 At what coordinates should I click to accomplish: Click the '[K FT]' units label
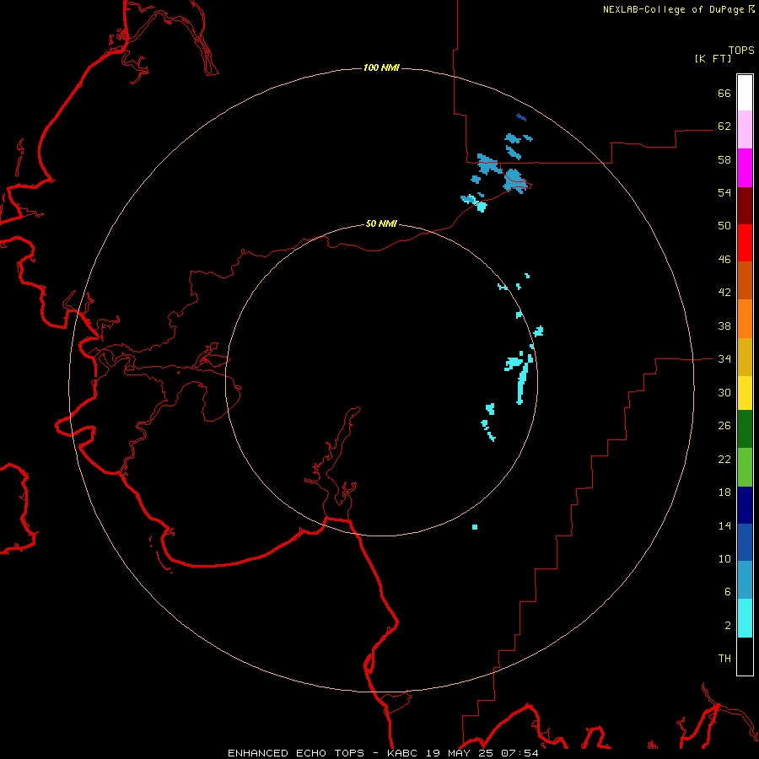pyautogui.click(x=713, y=58)
